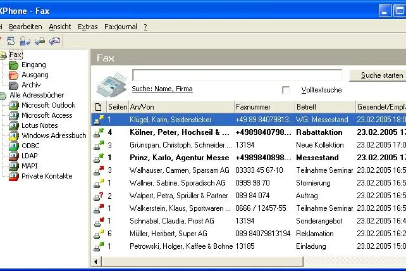The width and height of the screenshot is (406, 271).
Task: Click the Betreff cell 'Neue Kollektion'
Action: [320, 145]
